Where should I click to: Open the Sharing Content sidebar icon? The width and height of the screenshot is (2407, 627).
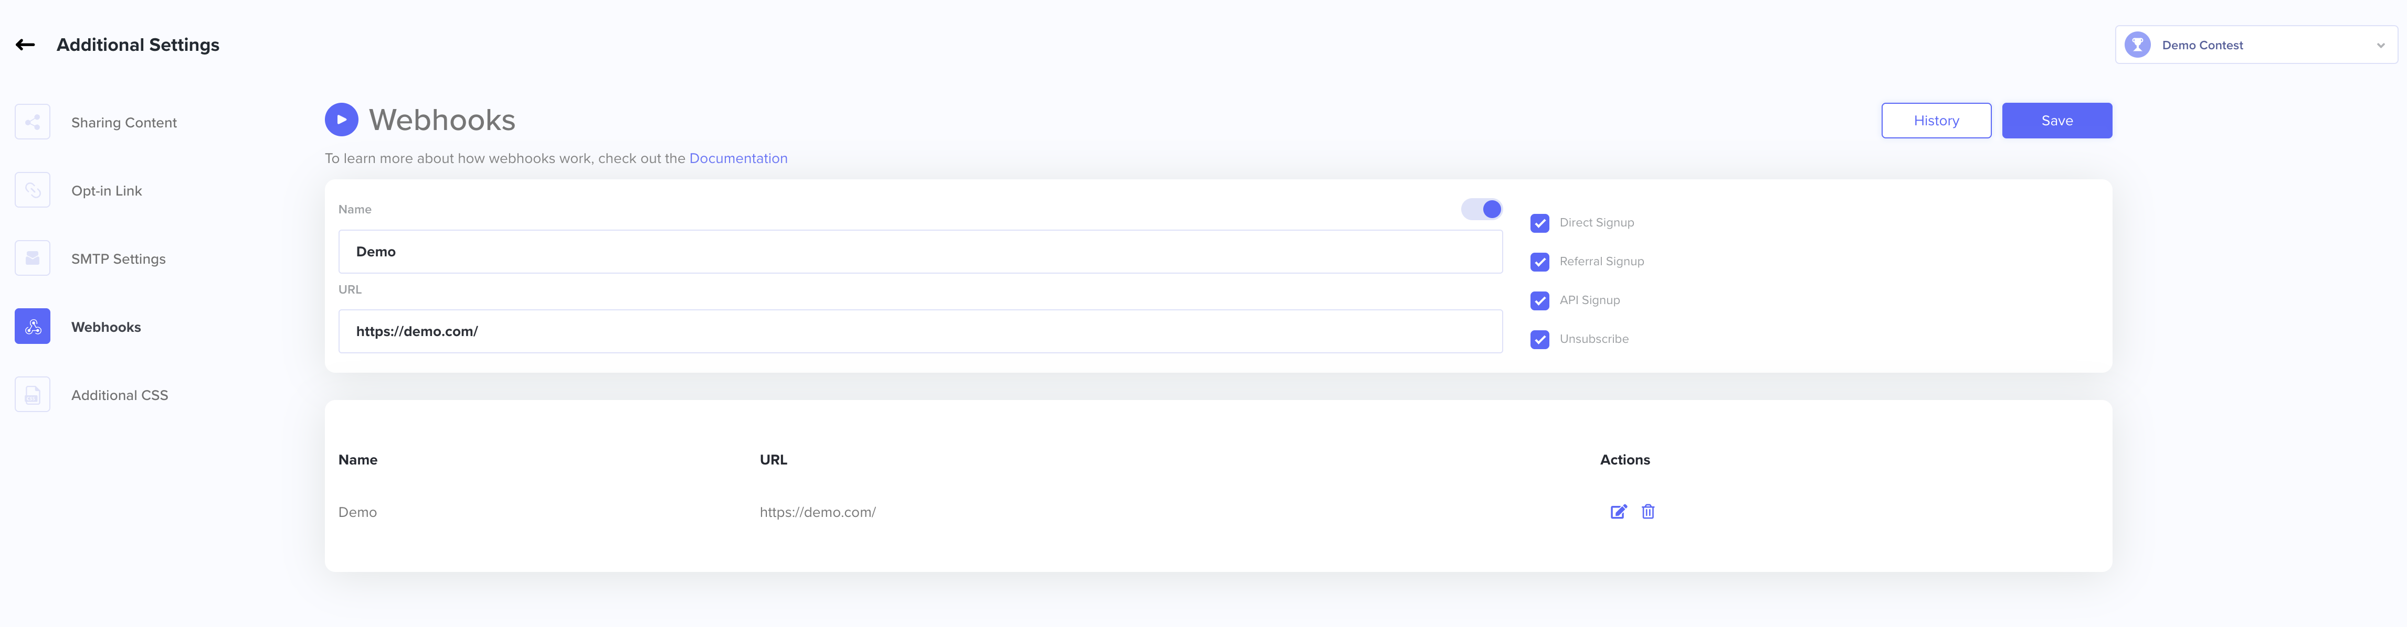[33, 122]
